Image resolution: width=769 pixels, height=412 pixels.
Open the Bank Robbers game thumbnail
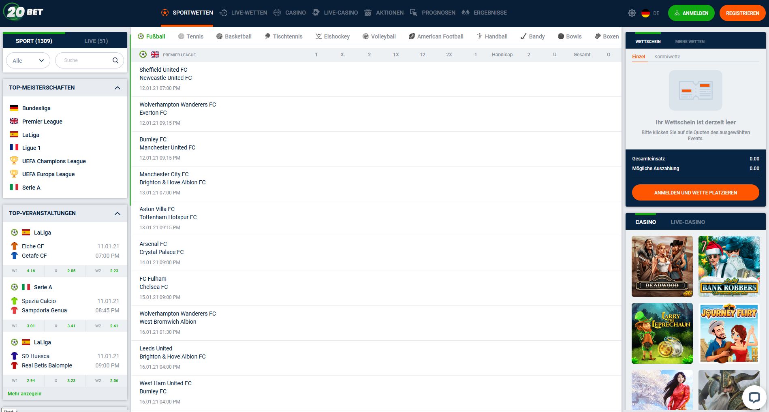(729, 266)
